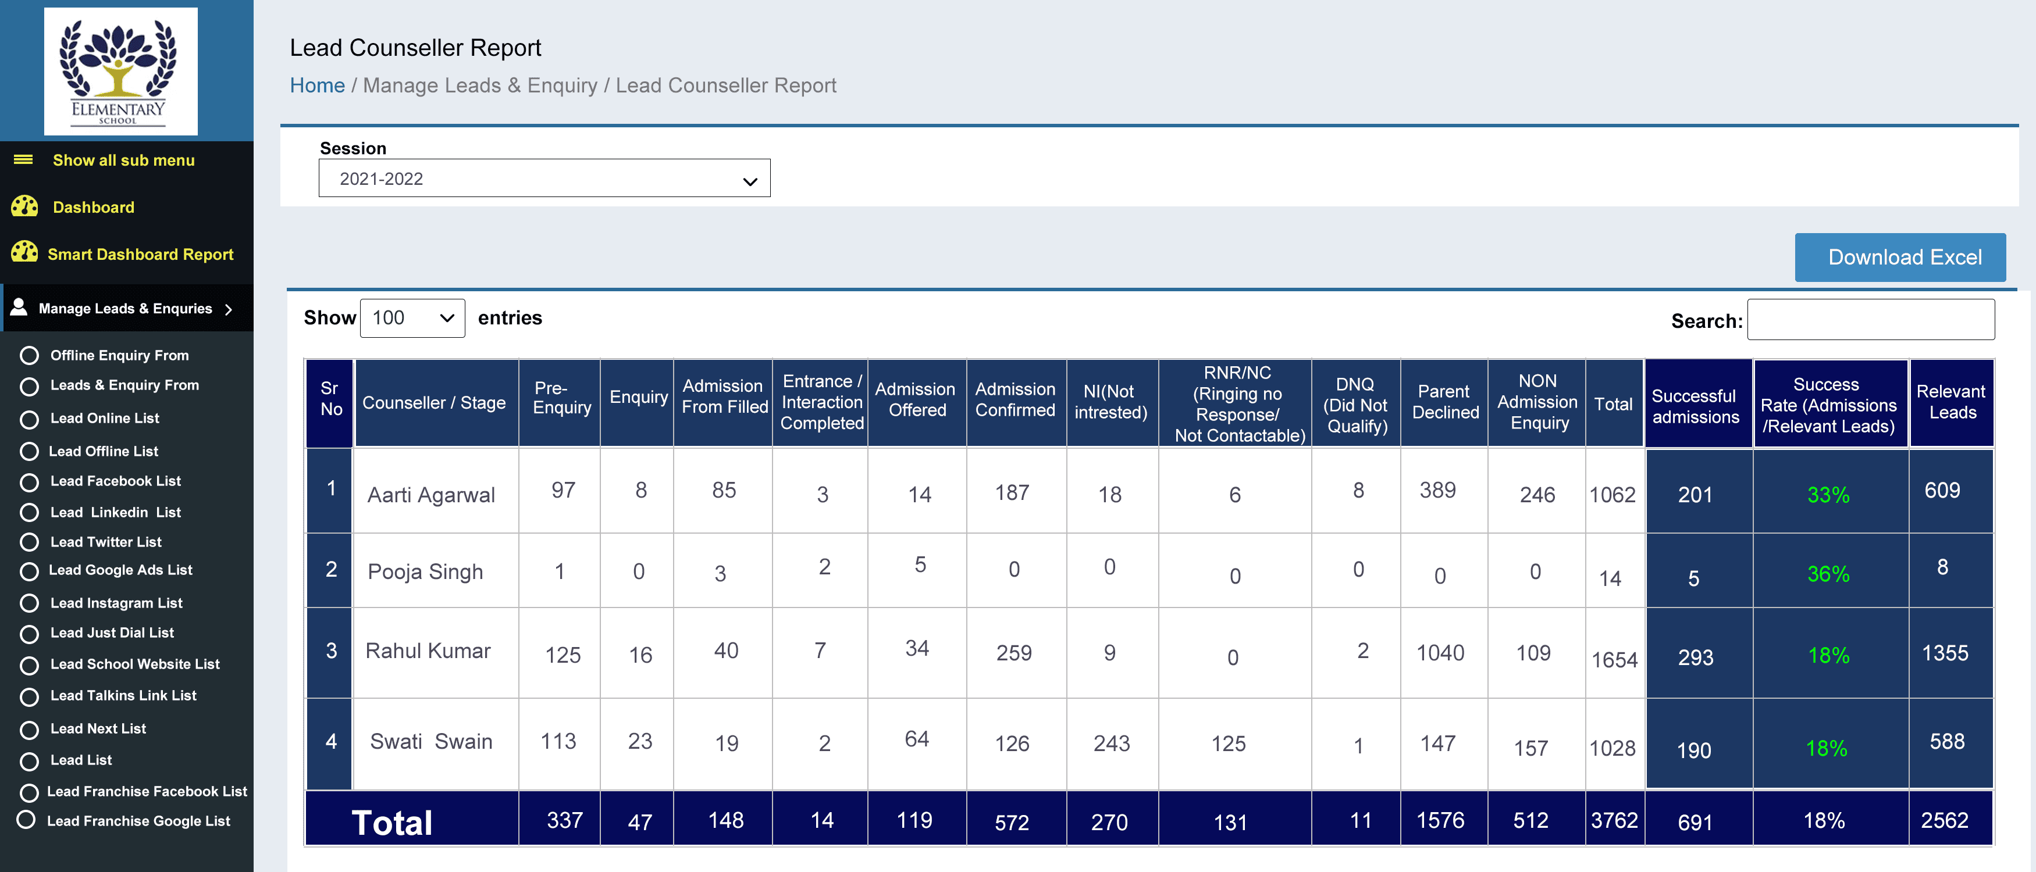This screenshot has width=2036, height=872.
Task: Sort by Parent Declined column header
Action: click(x=1444, y=403)
